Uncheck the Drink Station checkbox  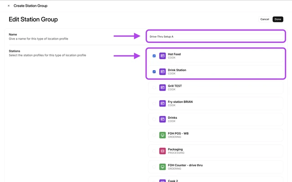(154, 72)
